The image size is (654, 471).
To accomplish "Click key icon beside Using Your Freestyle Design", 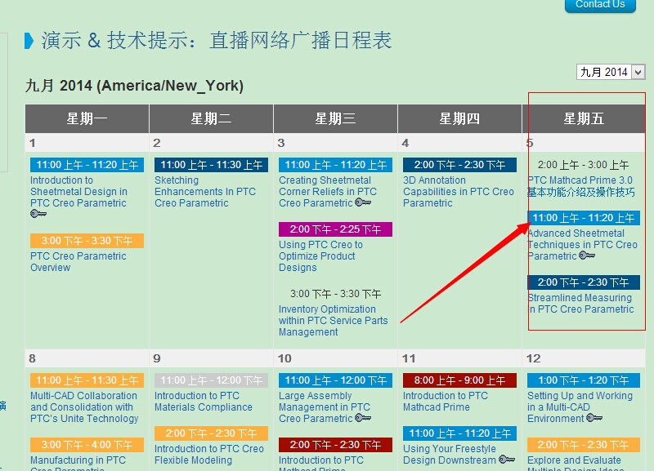I will (507, 460).
